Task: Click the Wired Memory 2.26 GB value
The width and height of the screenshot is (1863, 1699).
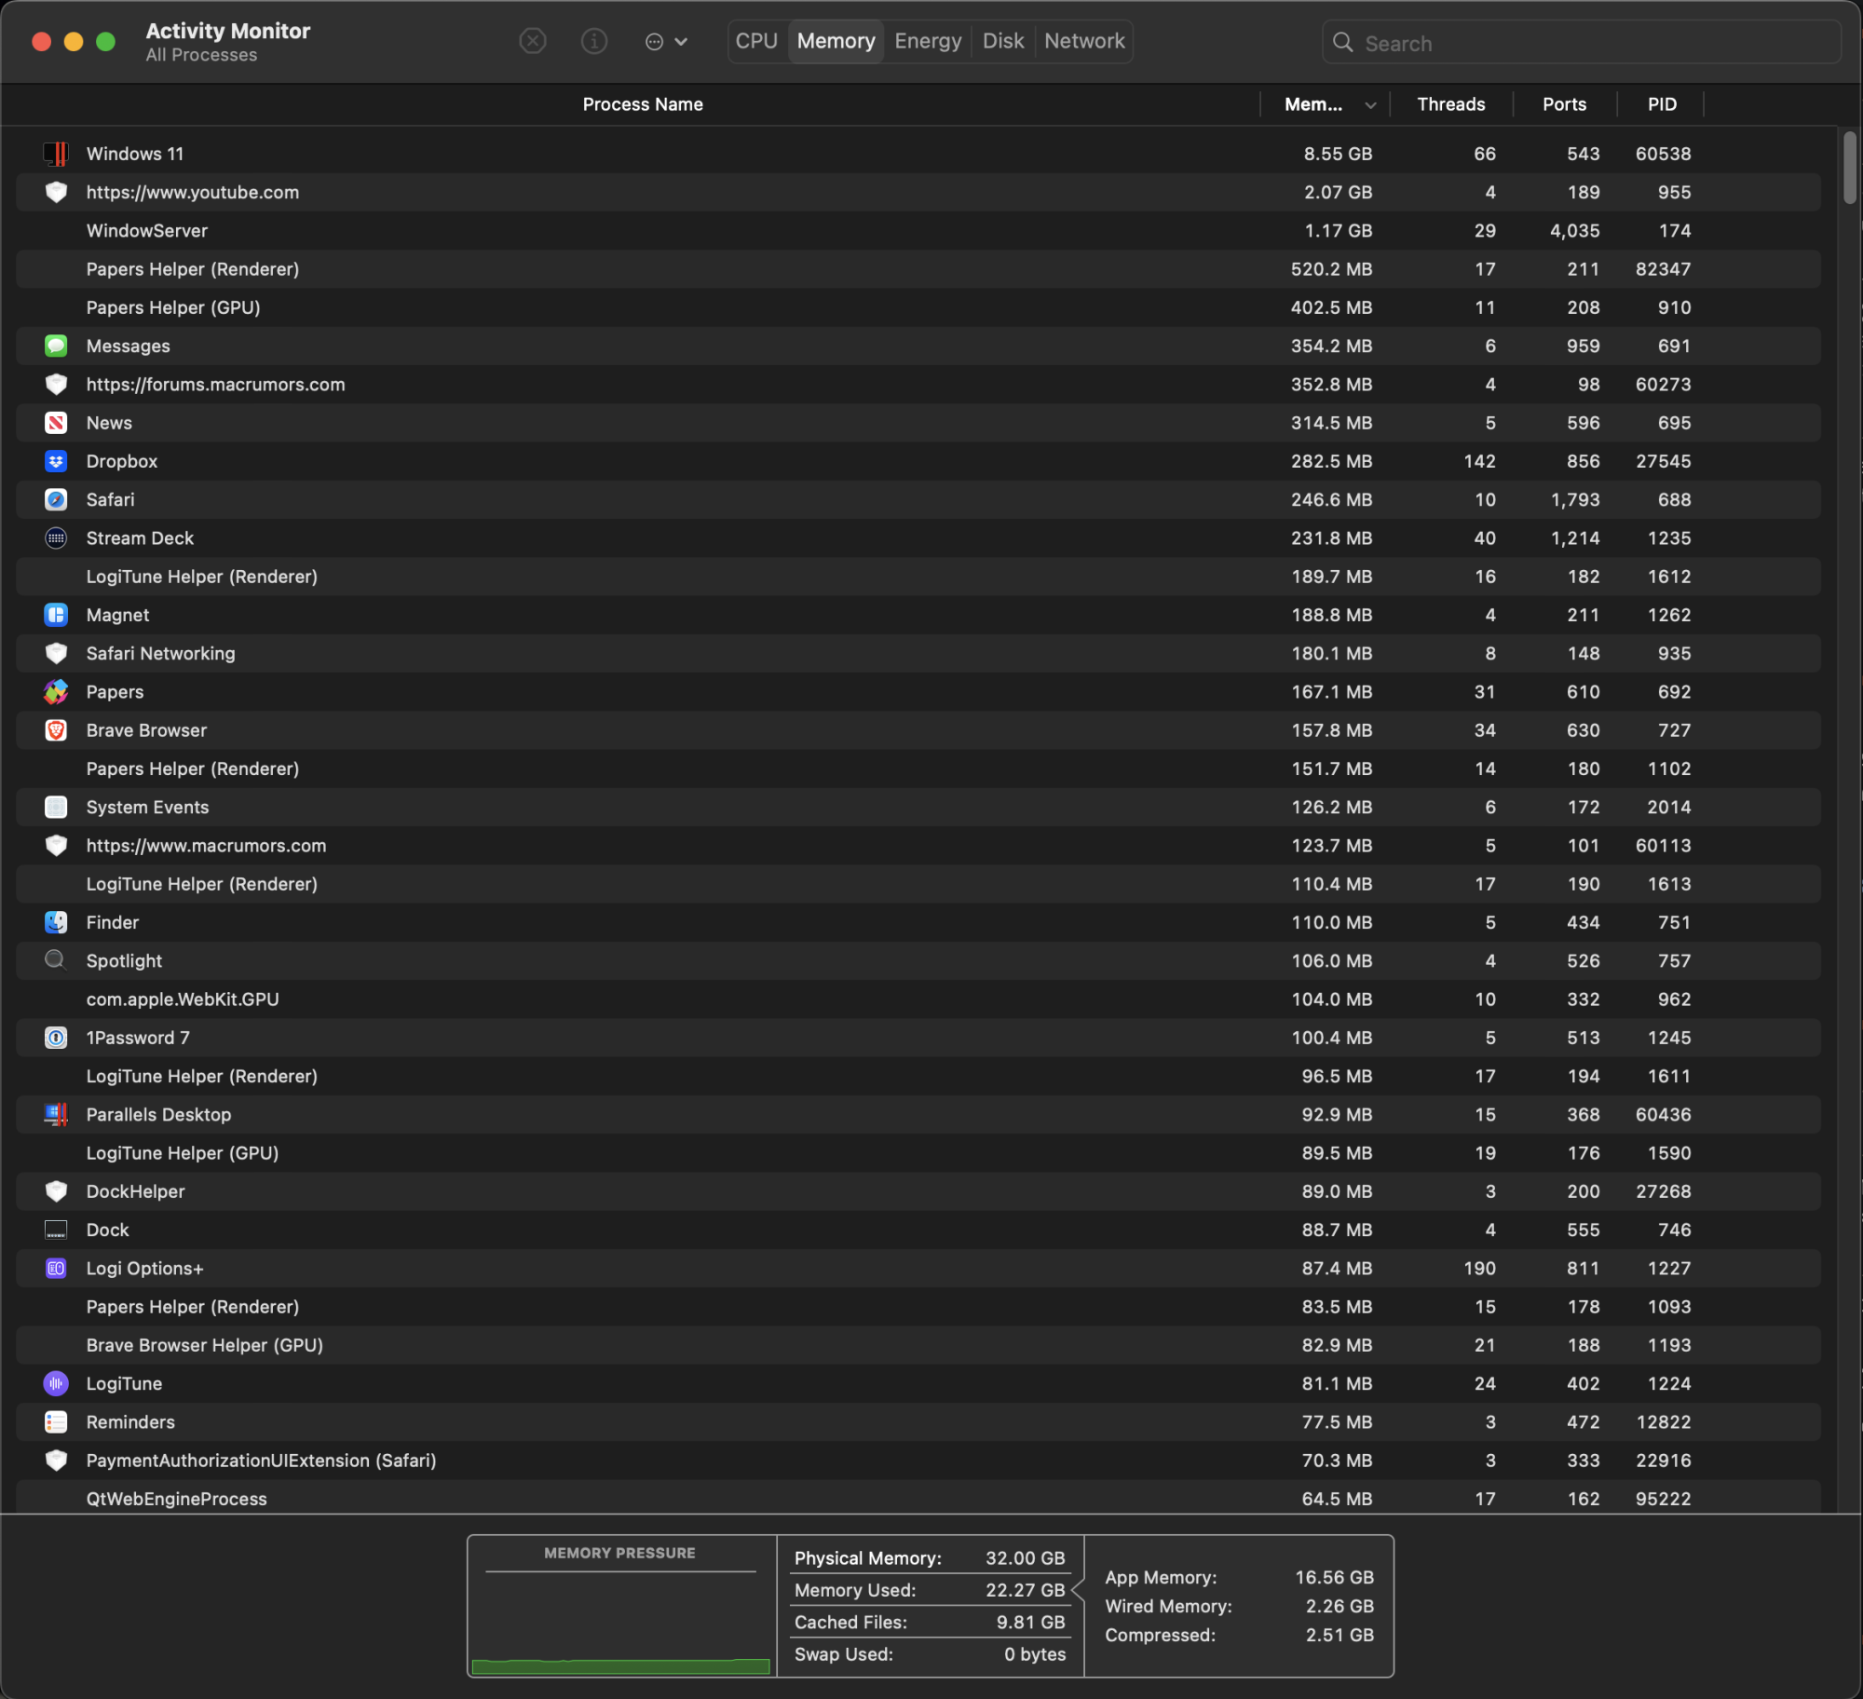Action: click(x=1339, y=1606)
